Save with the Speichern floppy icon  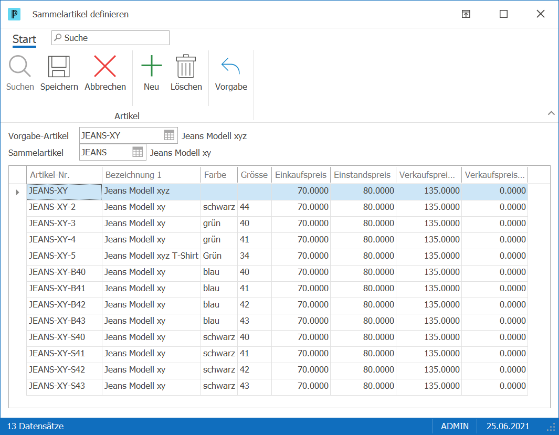(x=59, y=66)
